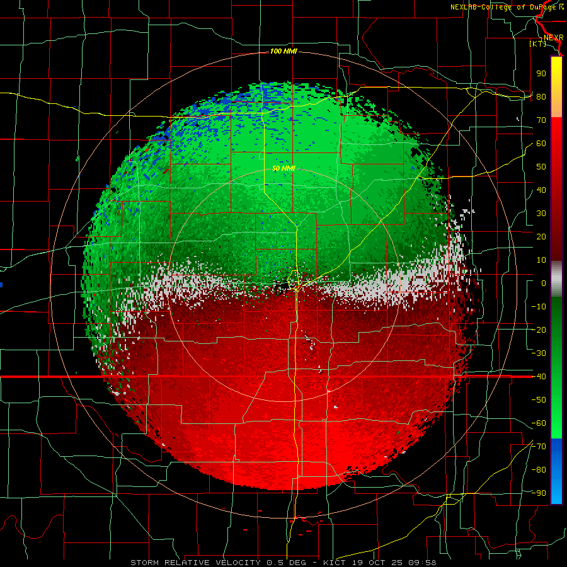This screenshot has width=567, height=567.
Task: Click the 90 value on velocity scale
Action: point(541,74)
